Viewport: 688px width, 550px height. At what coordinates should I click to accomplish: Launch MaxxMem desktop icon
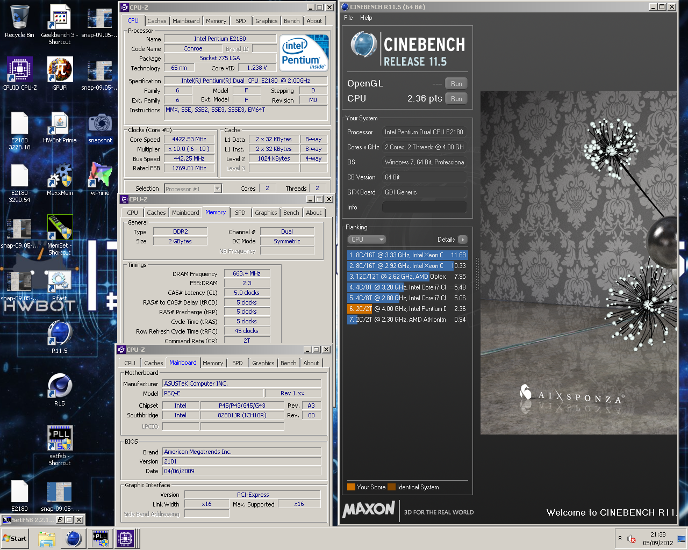[60, 180]
